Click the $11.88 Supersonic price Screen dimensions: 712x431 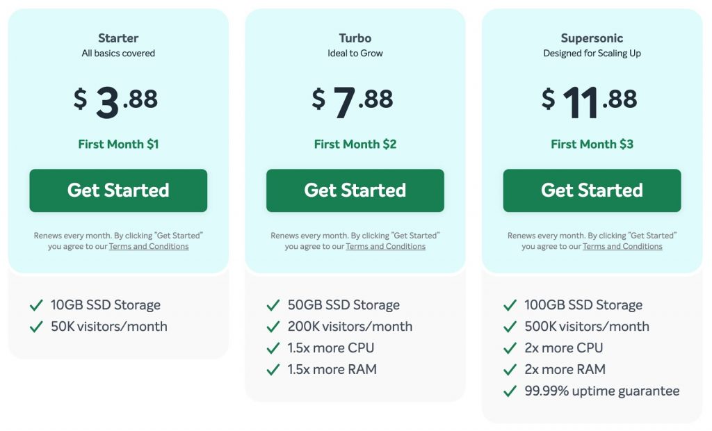coord(590,102)
